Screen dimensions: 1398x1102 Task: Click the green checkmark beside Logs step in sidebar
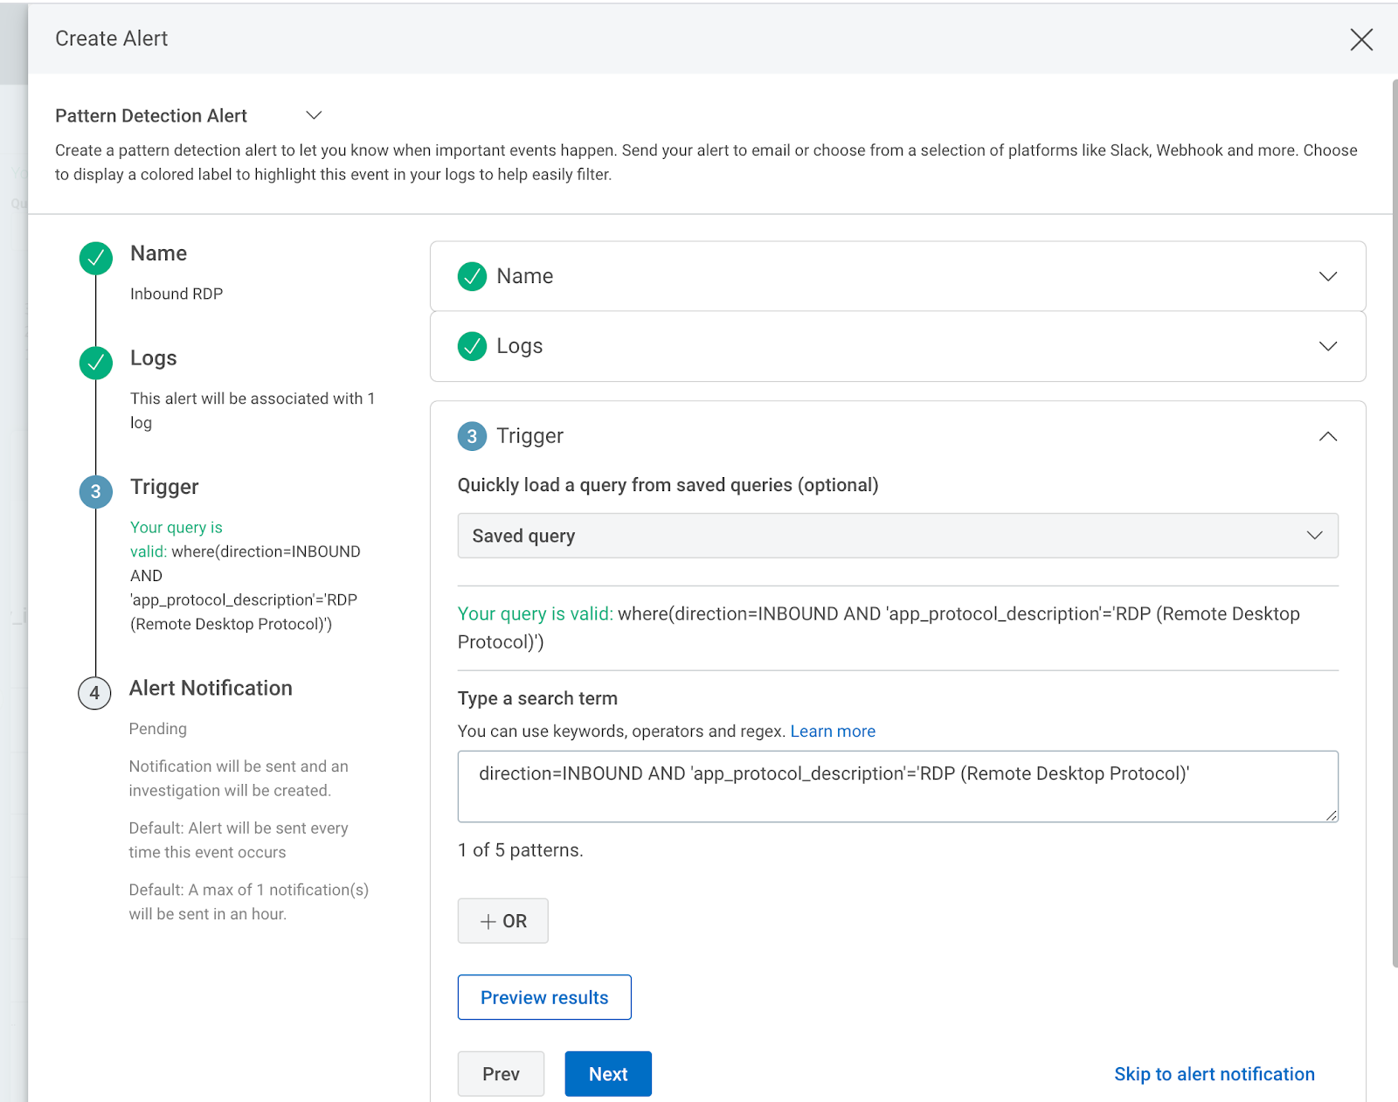pyautogui.click(x=96, y=363)
